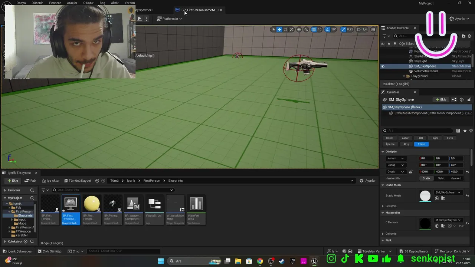Open grid snap value 10 dropdown

click(320, 29)
